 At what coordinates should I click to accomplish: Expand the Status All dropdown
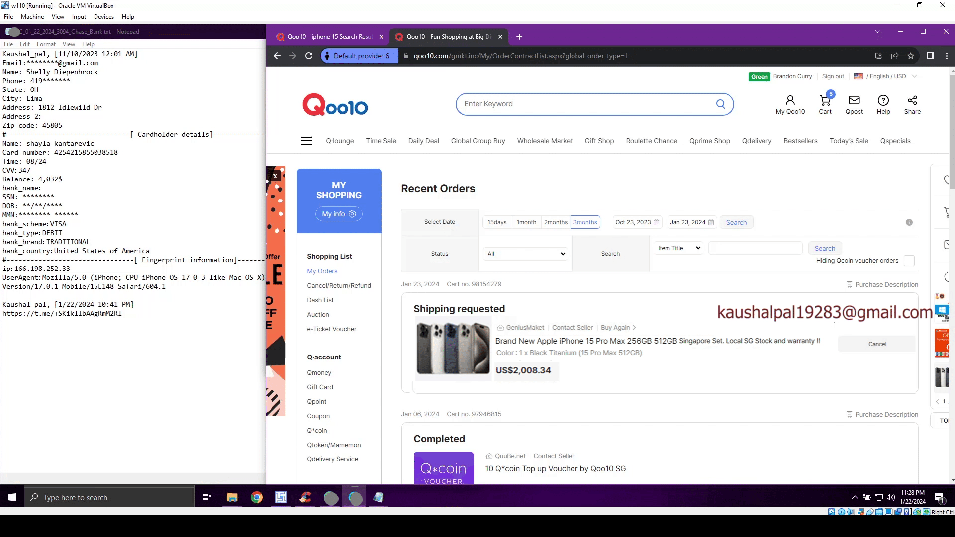click(525, 254)
